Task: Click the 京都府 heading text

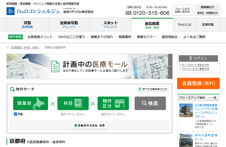Action: click(17, 141)
